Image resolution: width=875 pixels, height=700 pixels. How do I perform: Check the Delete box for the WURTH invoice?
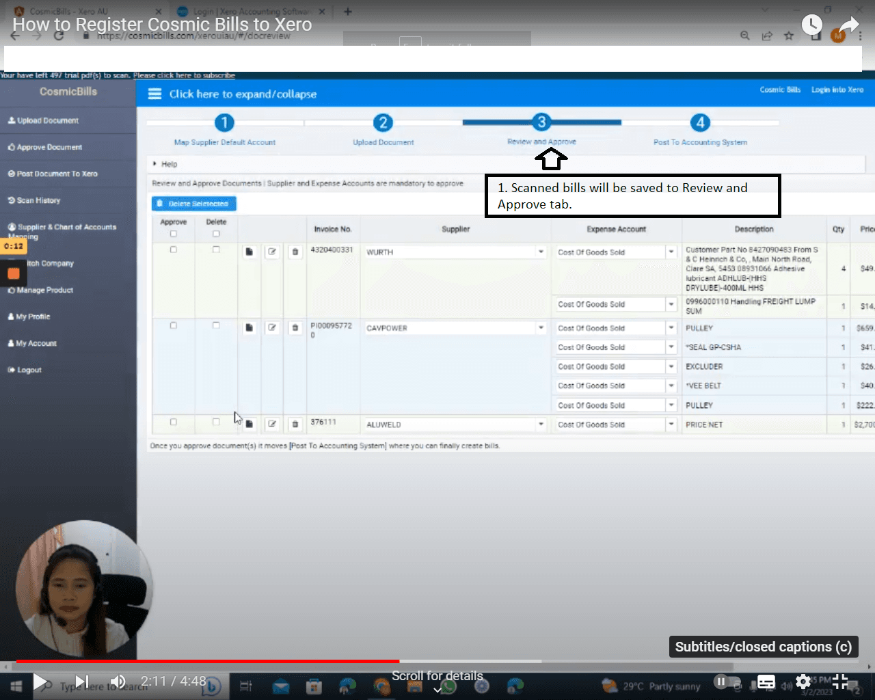pyautogui.click(x=216, y=250)
